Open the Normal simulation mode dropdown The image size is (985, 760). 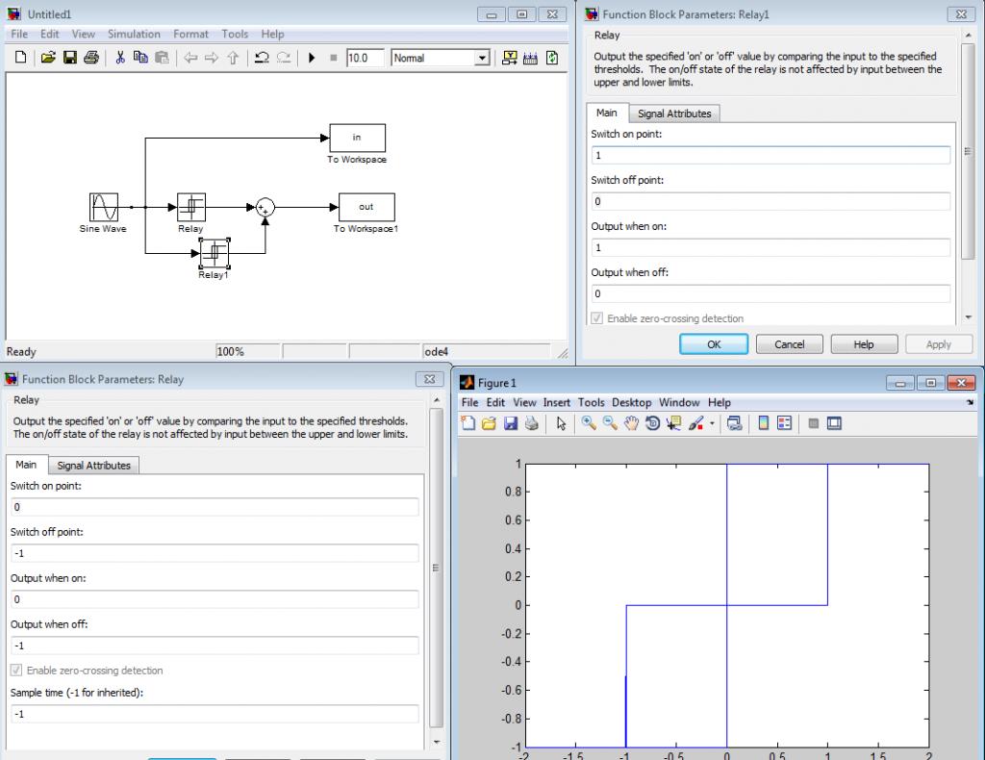click(483, 58)
